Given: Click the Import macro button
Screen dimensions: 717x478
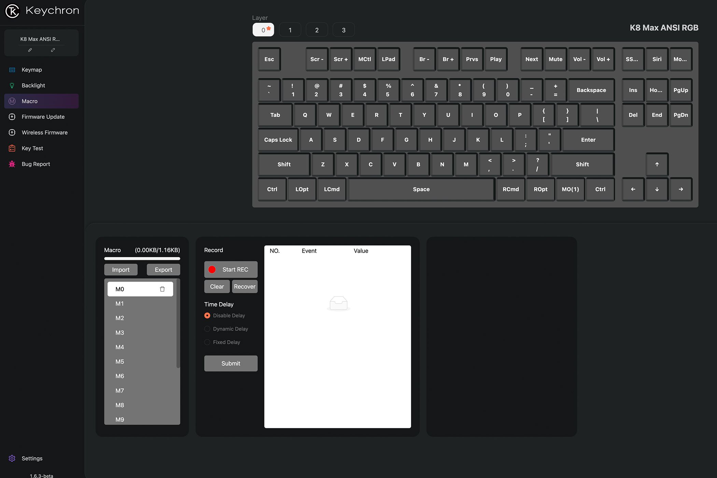Looking at the screenshot, I should point(121,269).
